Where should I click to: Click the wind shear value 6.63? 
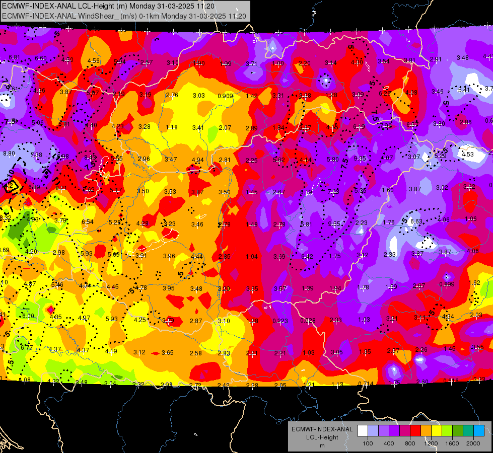[x=416, y=221]
